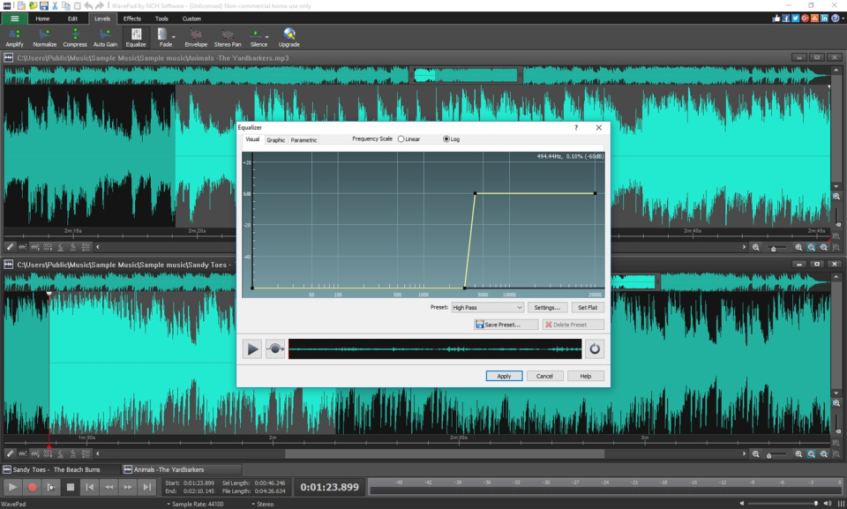Viewport: 847px width, 509px height.
Task: Switch to the Edit ribbon tab
Action: 72,19
